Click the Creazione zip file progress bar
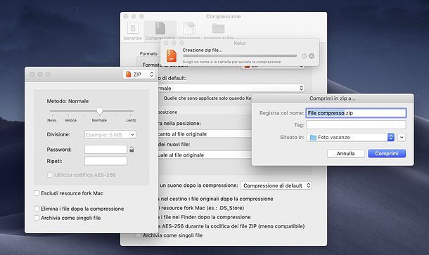This screenshot has height=255, width=429. (240, 55)
